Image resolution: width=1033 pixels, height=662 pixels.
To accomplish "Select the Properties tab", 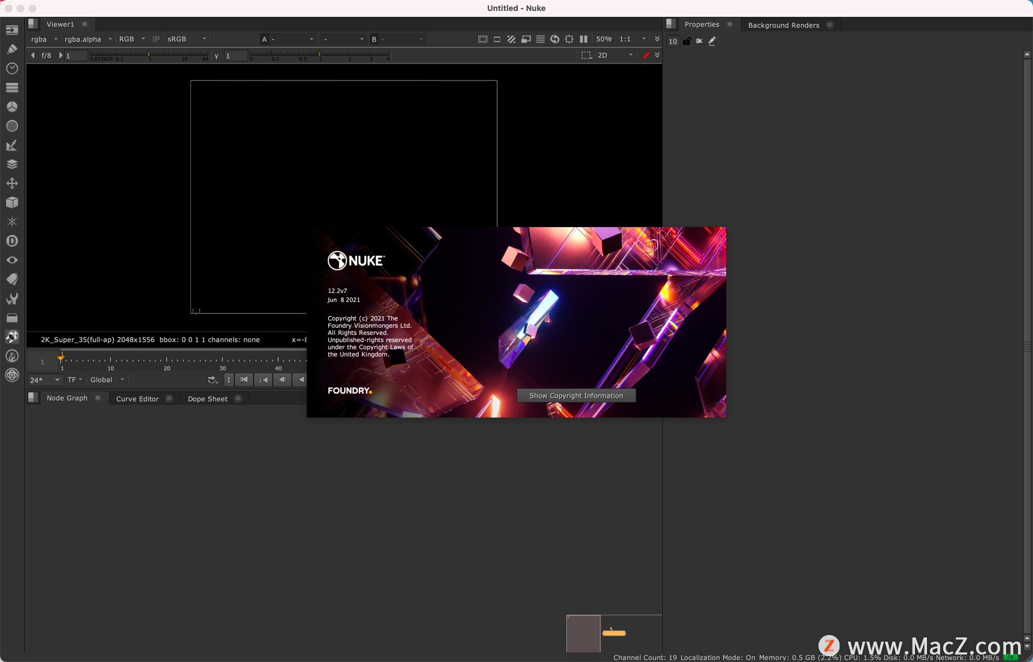I will click(x=702, y=25).
